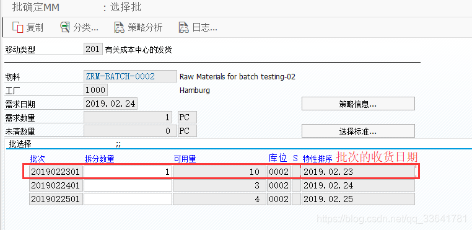Click the plant field 1000

pos(96,90)
